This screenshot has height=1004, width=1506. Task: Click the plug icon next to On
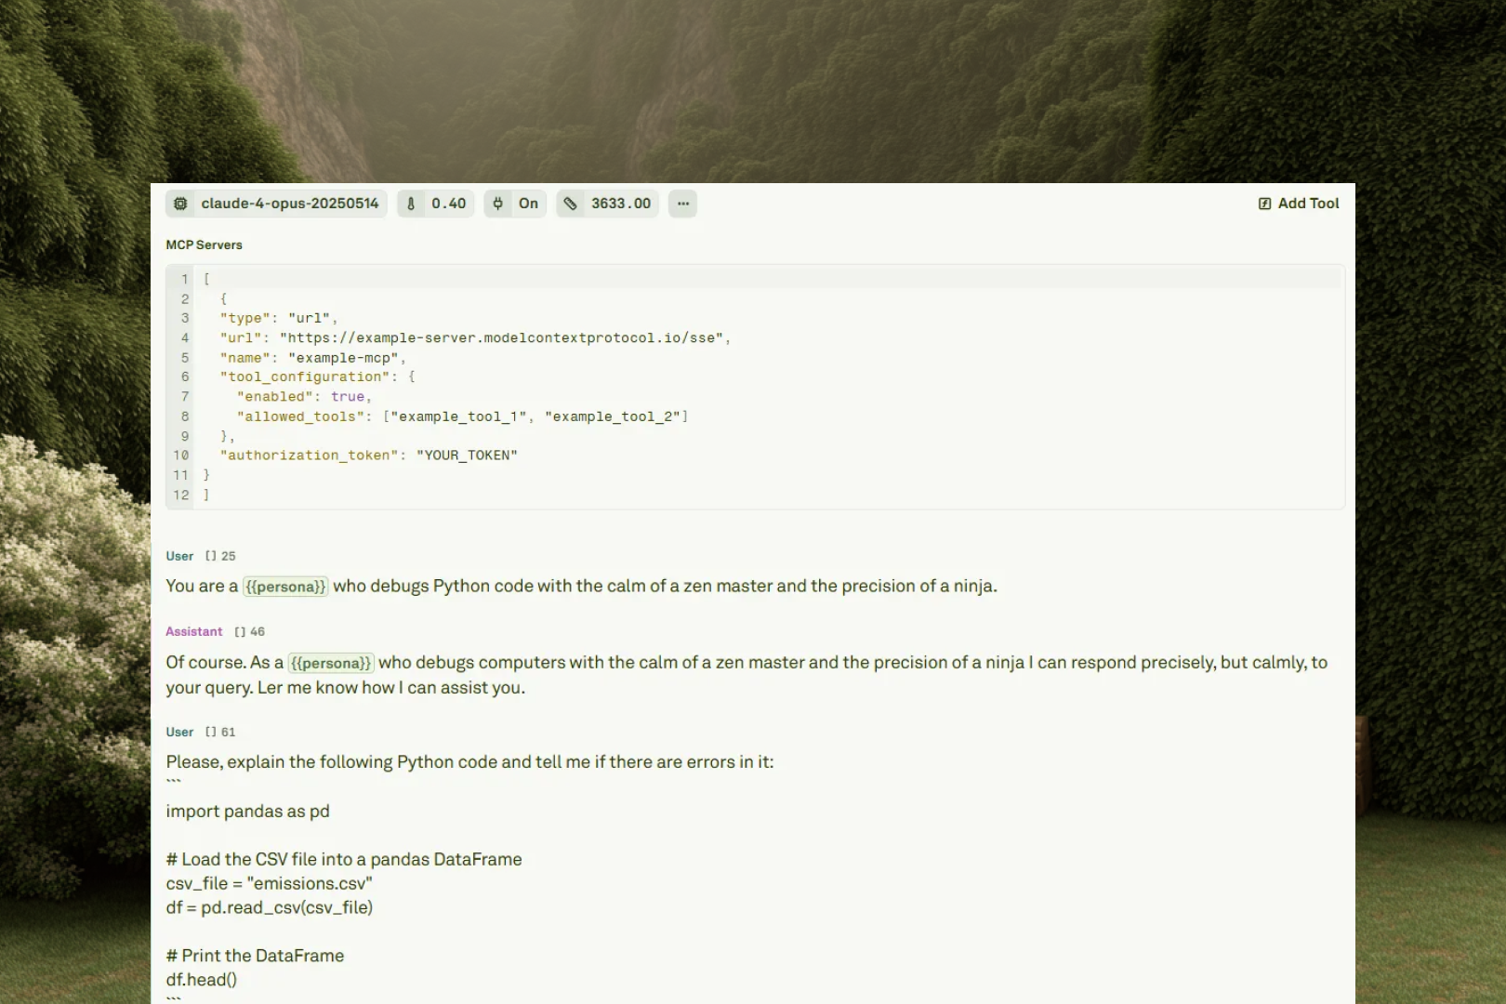tap(498, 203)
